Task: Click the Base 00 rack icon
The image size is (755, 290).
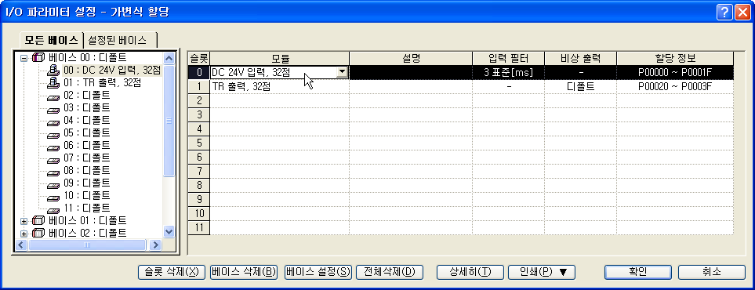Action: pyautogui.click(x=38, y=58)
